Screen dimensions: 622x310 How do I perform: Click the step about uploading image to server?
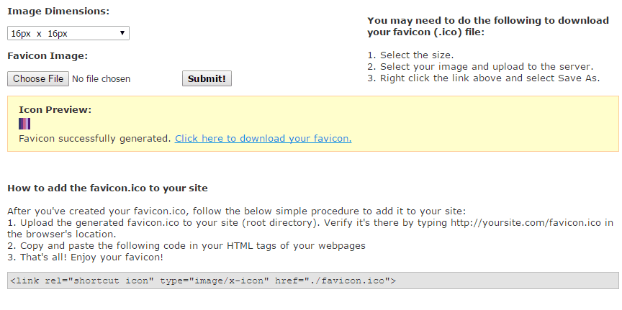(x=480, y=67)
